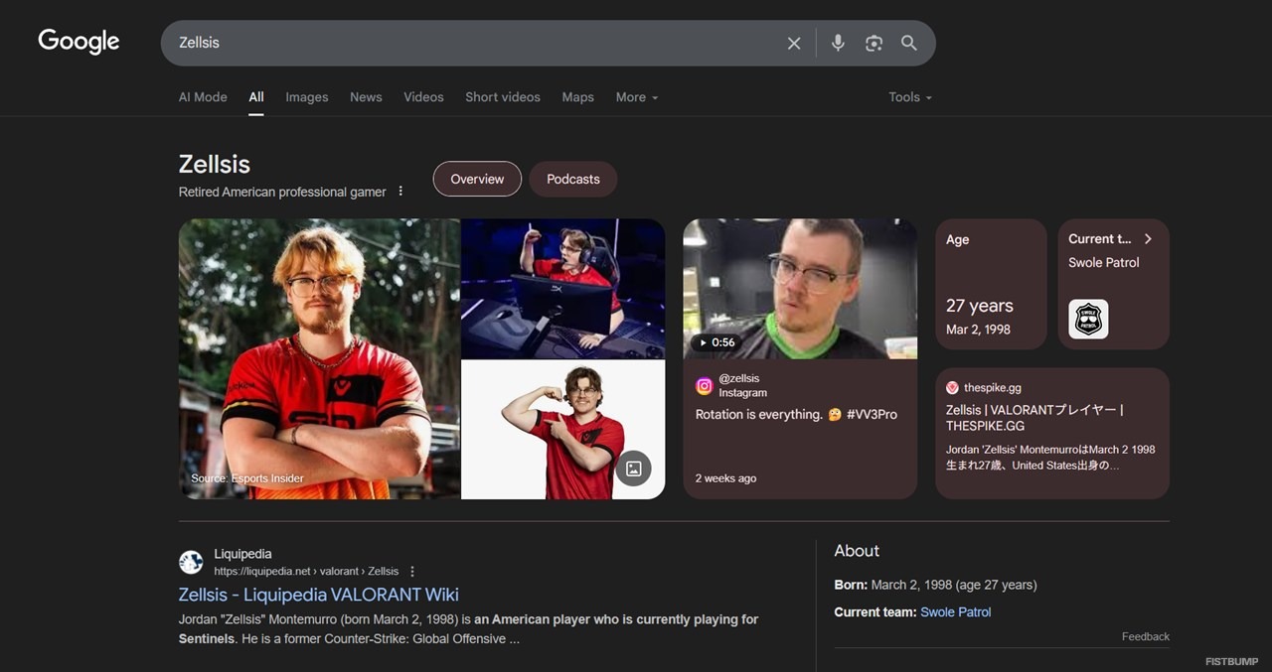The height and width of the screenshot is (672, 1272).
Task: Select the All results tab
Action: point(256,97)
